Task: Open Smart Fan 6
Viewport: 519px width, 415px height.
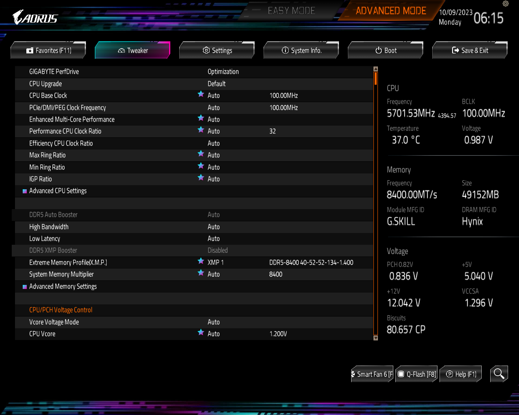Action: [372, 374]
